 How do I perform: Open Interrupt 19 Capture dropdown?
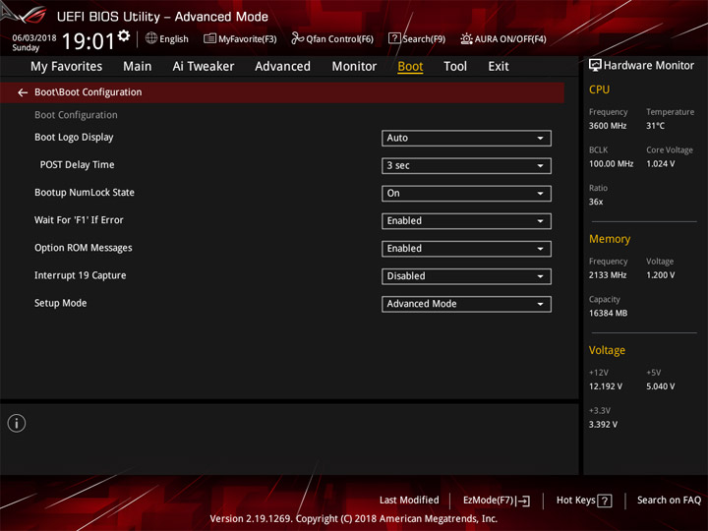(466, 276)
